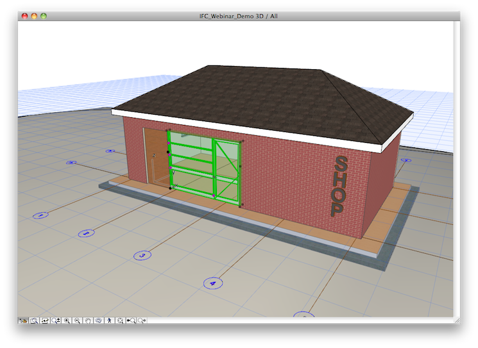Go to previous zoom
The width and height of the screenshot is (478, 348).
[131, 320]
